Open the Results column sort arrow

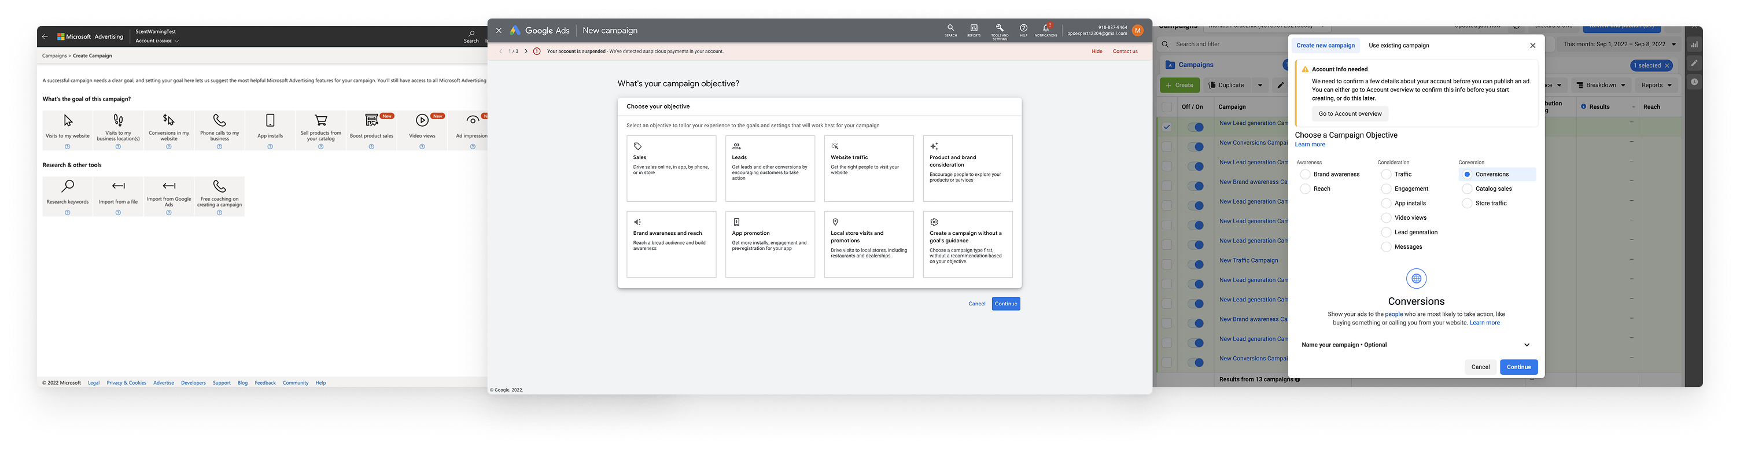coord(1634,108)
